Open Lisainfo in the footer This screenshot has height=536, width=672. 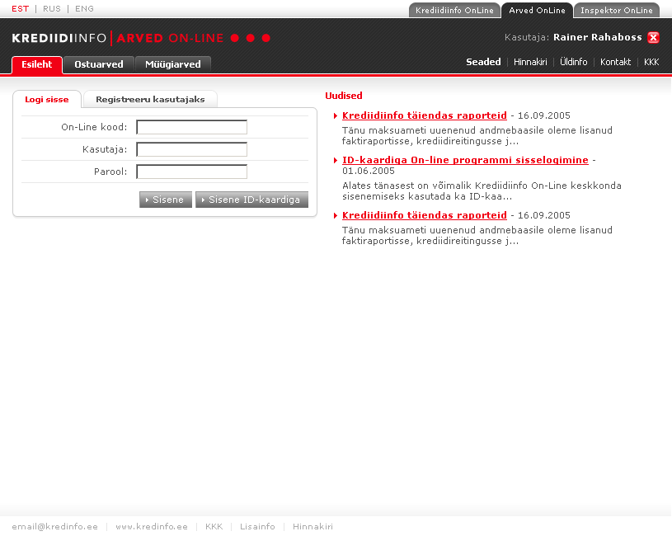pyautogui.click(x=257, y=527)
